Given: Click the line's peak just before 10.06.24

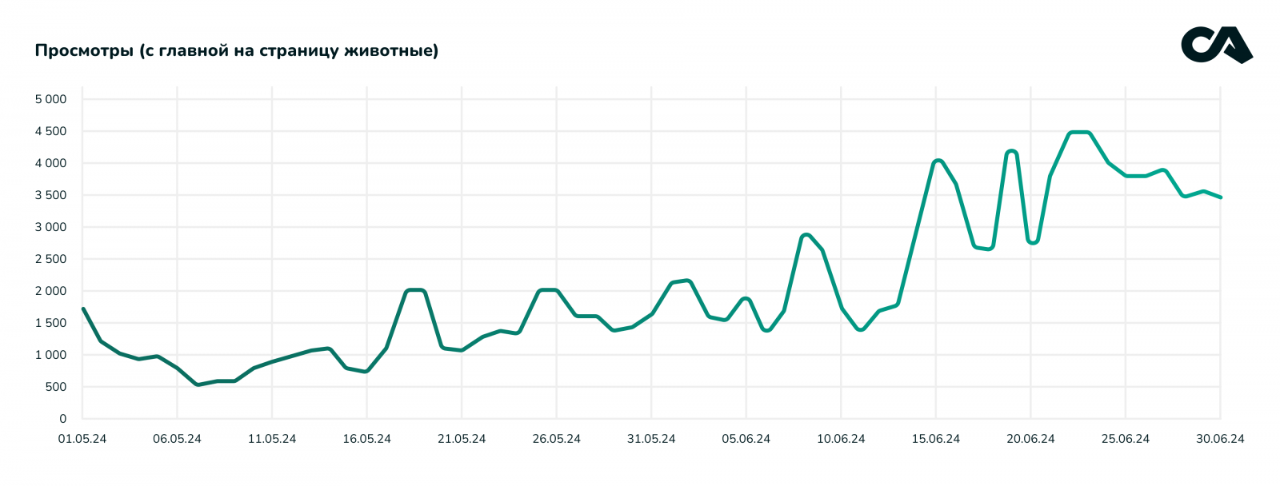Looking at the screenshot, I should pyautogui.click(x=806, y=235).
